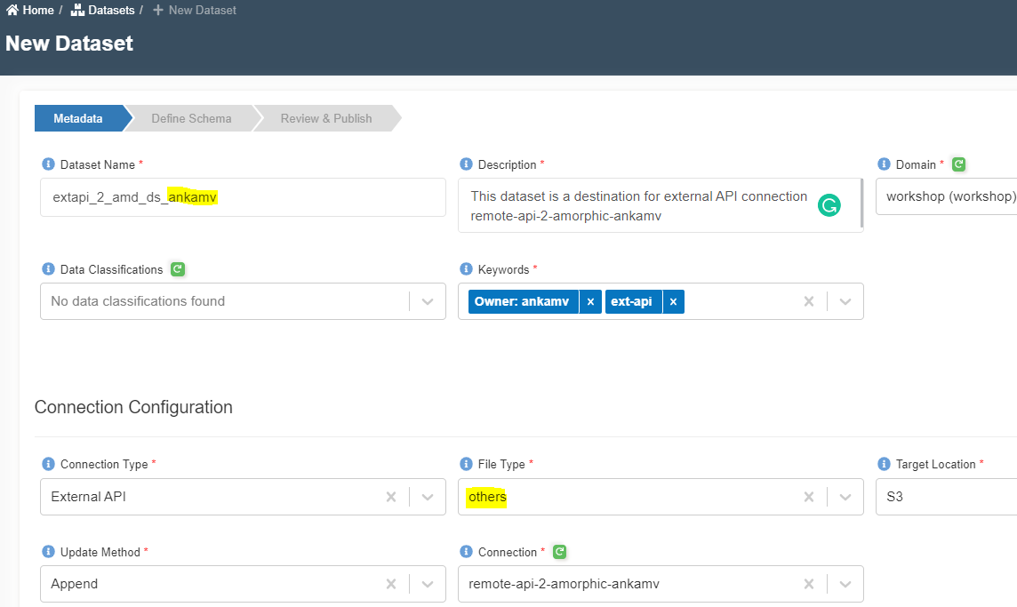Click the 'Owner: ankamv' keyword label
This screenshot has width=1017, height=607.
pyautogui.click(x=522, y=301)
